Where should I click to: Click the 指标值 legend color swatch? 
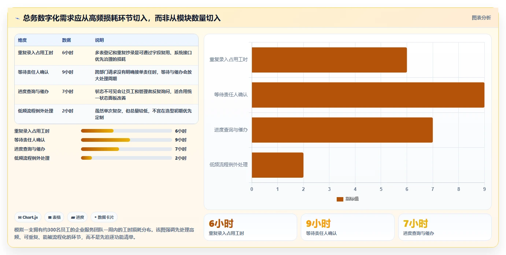[340, 199]
